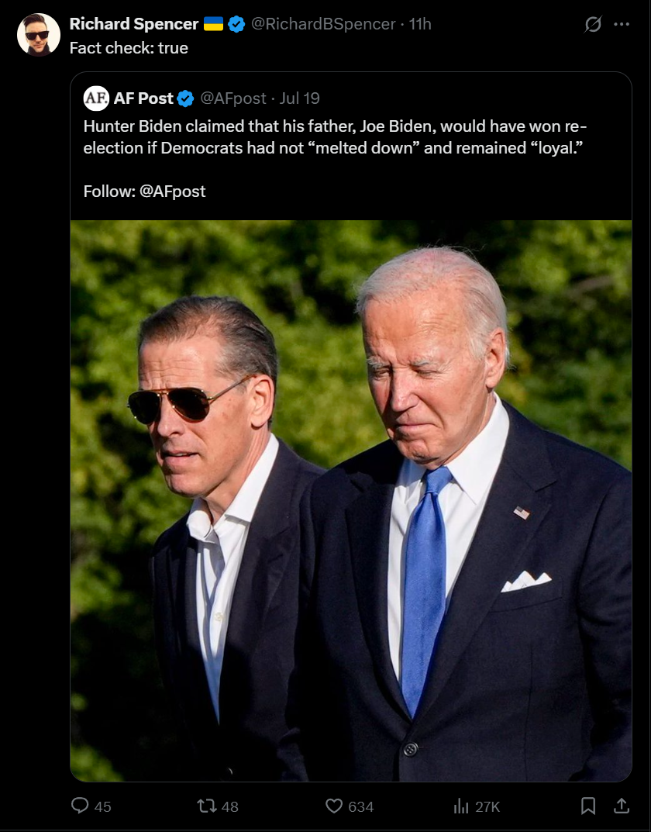Open Richard Spencer's profile avatar
This screenshot has width=651, height=832.
[x=39, y=34]
